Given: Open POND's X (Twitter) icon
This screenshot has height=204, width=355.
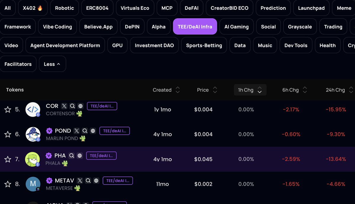Looking at the screenshot, I should pos(77,131).
